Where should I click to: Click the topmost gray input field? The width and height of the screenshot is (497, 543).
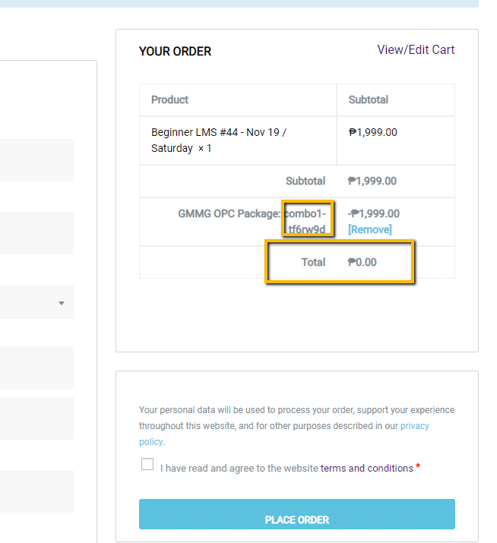36,160
